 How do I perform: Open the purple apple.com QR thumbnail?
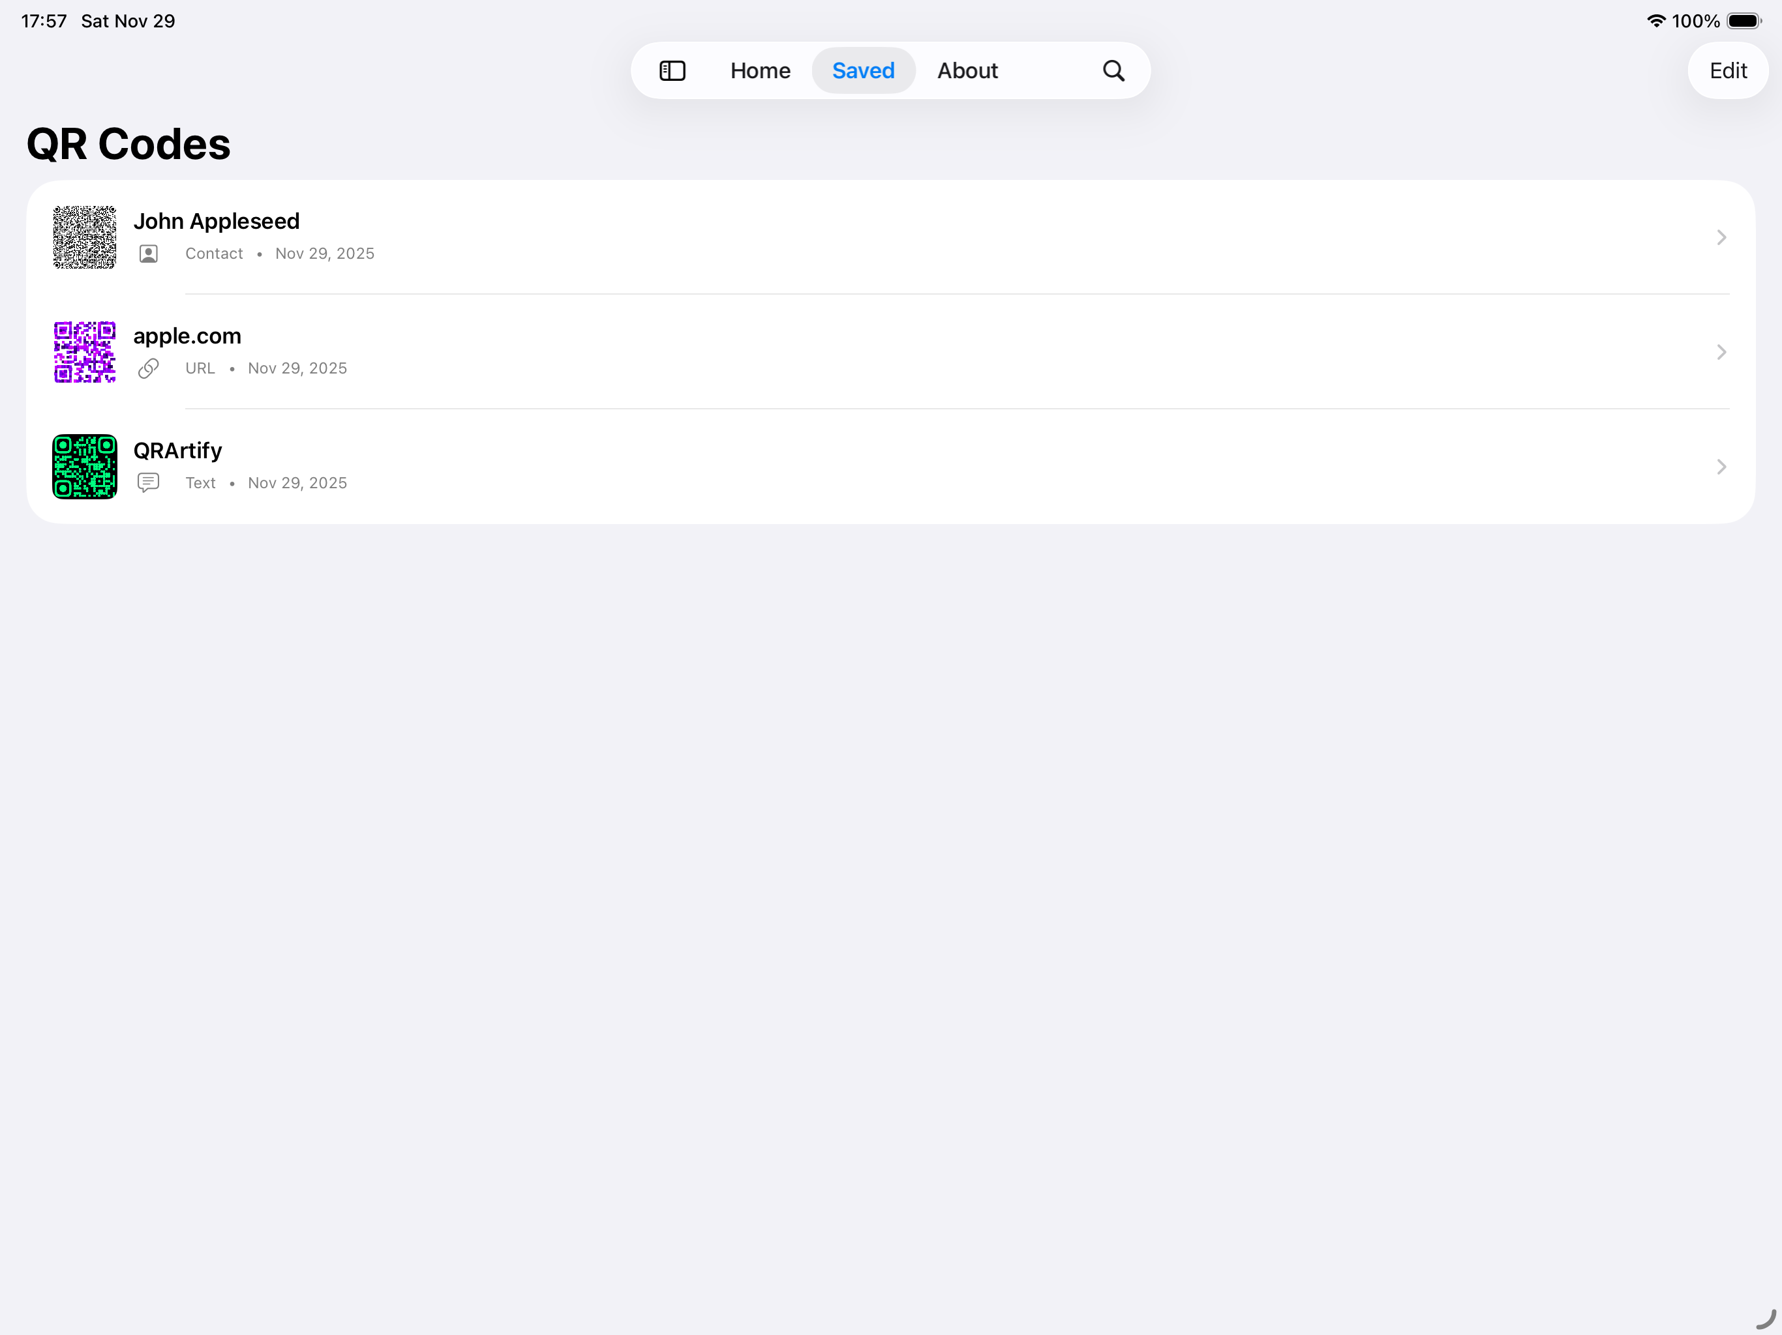tap(85, 352)
